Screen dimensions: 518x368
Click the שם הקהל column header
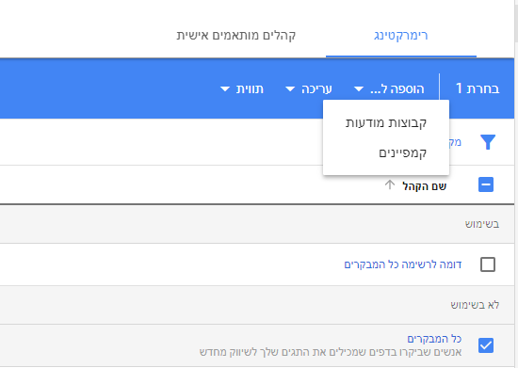[424, 186]
